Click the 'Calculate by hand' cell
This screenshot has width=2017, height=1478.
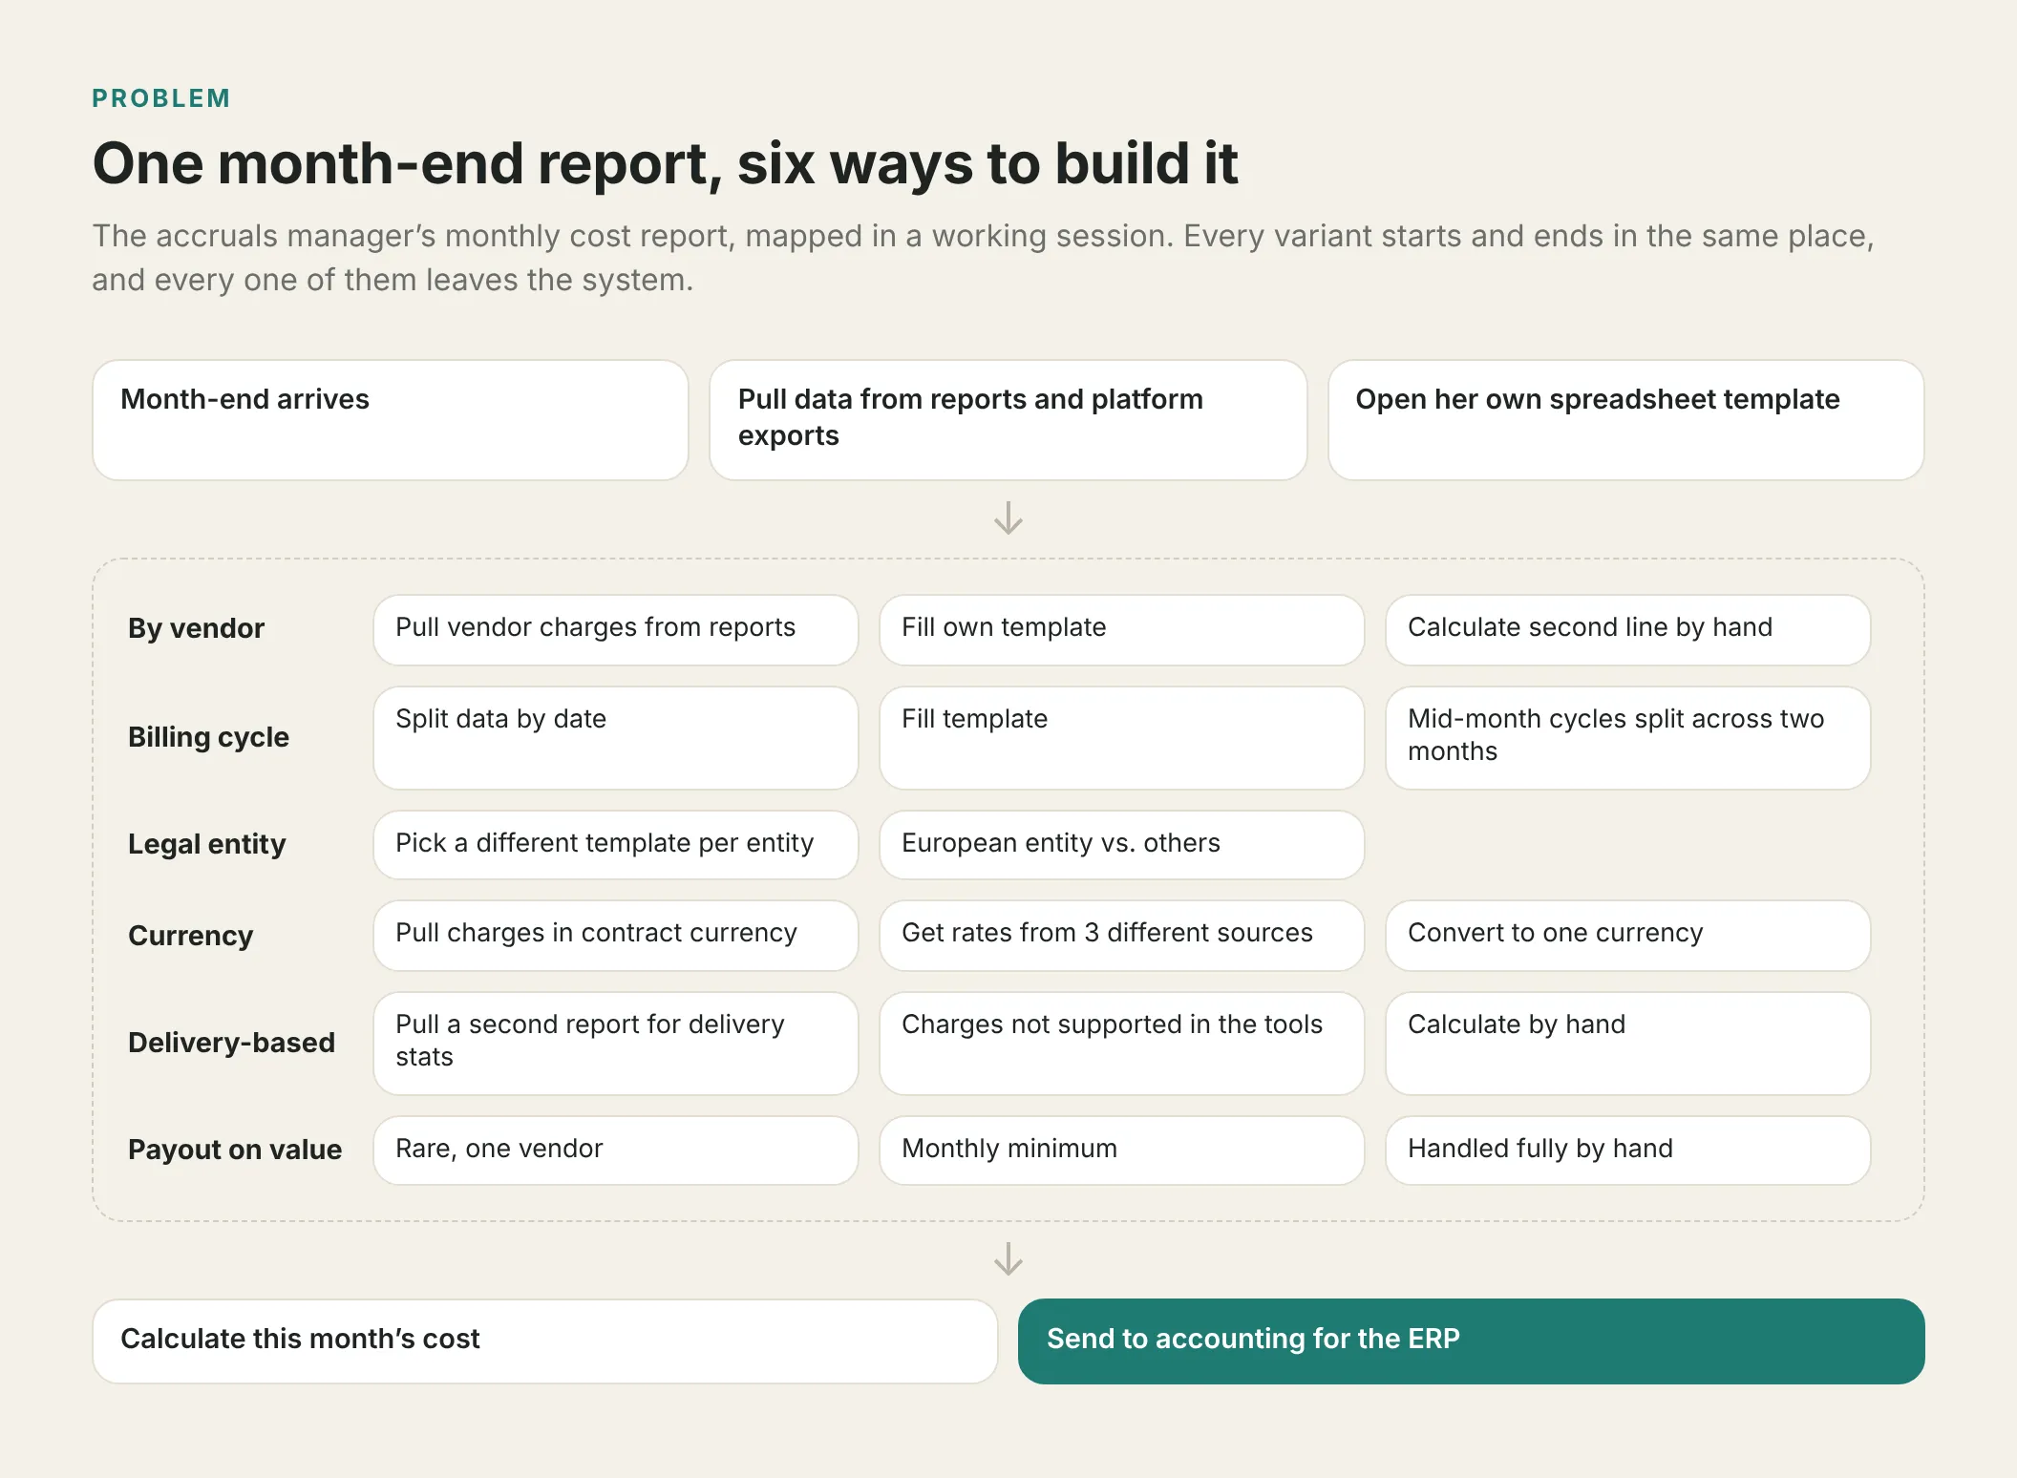(1627, 1044)
